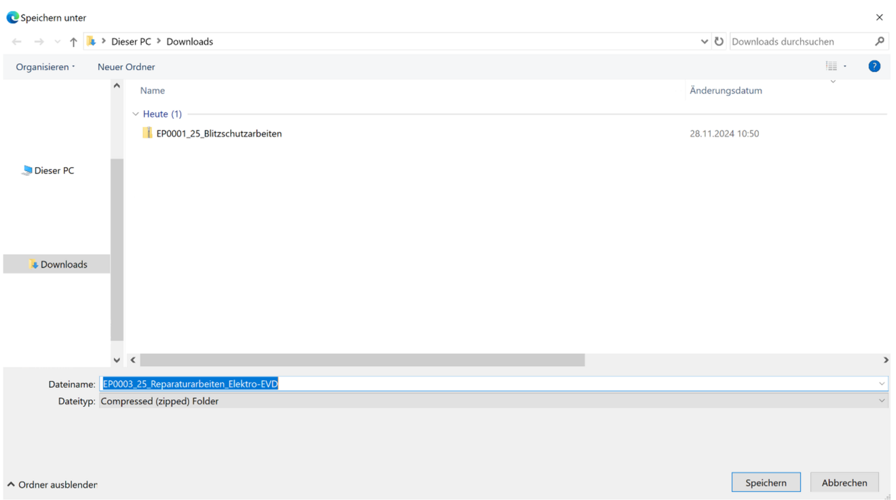Image resolution: width=896 pixels, height=500 pixels.
Task: Click the refresh icon next to address bar
Action: coord(719,41)
